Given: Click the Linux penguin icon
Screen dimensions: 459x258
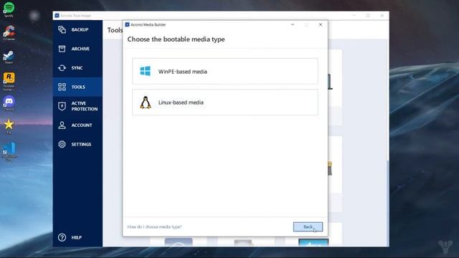Looking at the screenshot, I should (146, 102).
